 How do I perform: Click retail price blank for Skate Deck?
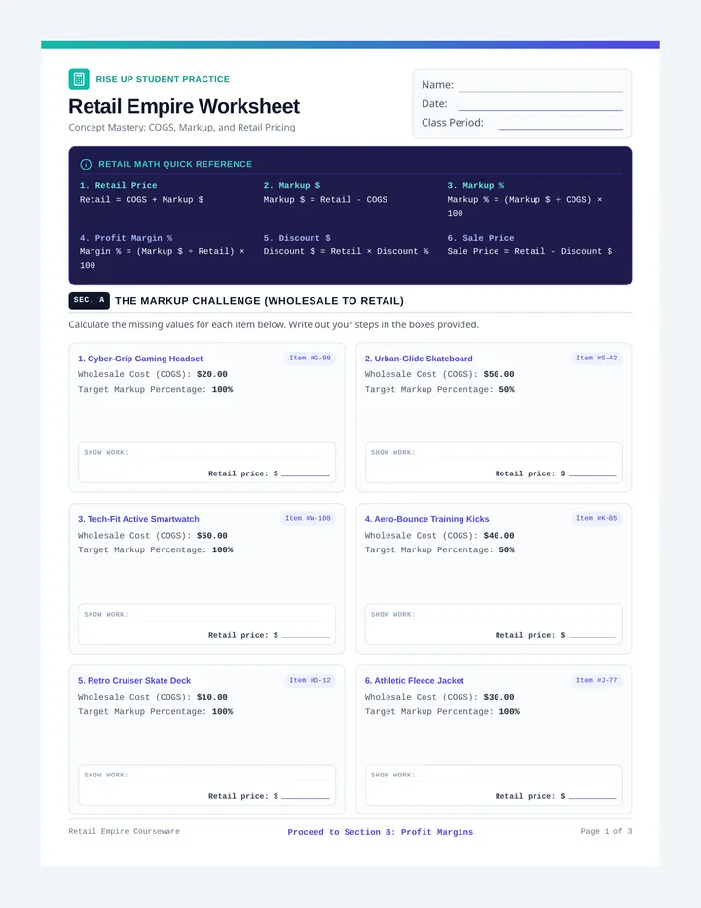(306, 795)
